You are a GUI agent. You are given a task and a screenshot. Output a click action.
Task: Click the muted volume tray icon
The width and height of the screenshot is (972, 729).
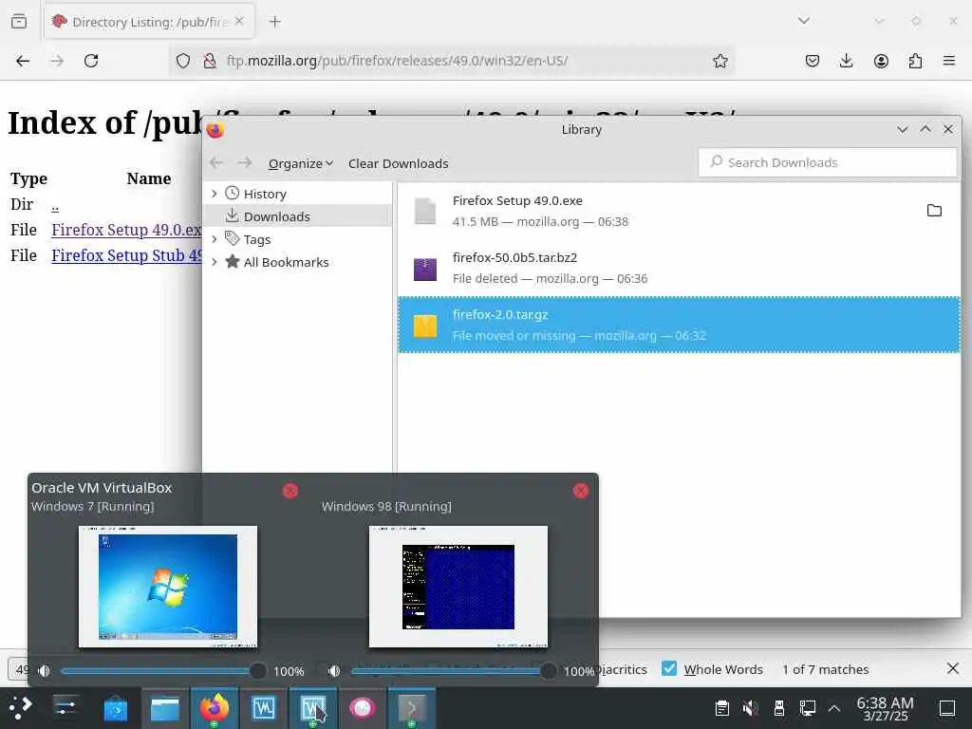[750, 708]
